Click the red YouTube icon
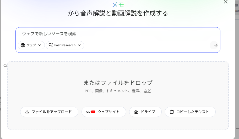Image resolution: width=239 pixels, height=139 pixels. [93, 112]
